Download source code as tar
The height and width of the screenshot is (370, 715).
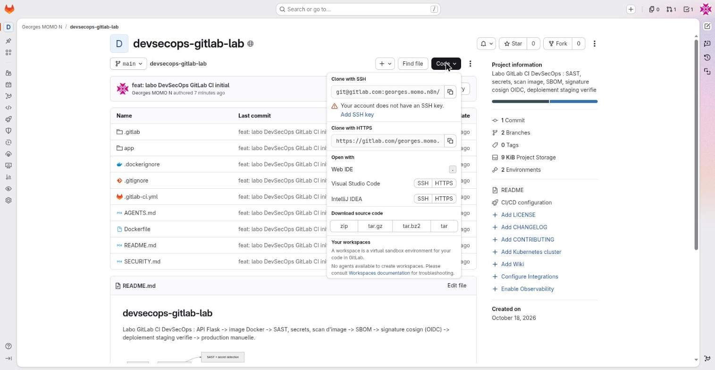pos(444,226)
